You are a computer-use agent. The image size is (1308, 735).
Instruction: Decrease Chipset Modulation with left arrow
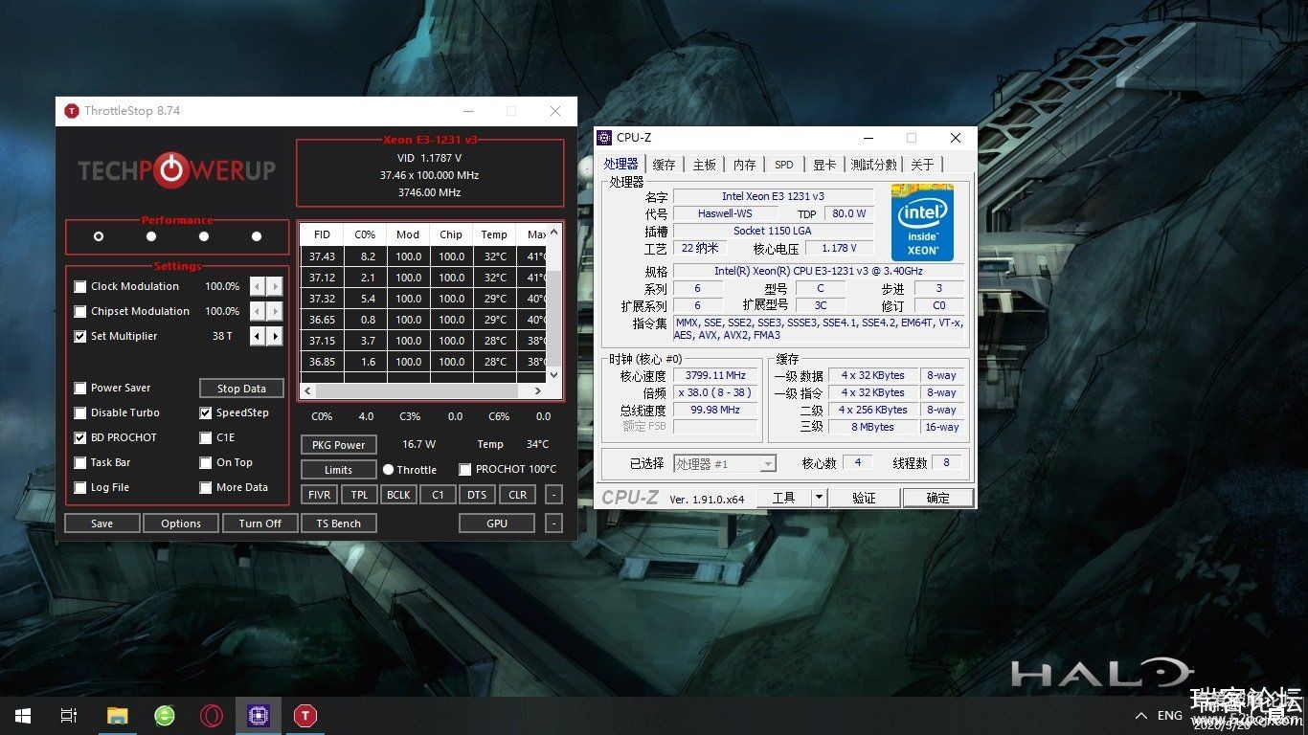pos(258,311)
